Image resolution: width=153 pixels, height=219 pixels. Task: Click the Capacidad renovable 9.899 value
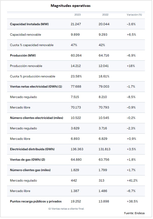click(x=75, y=34)
